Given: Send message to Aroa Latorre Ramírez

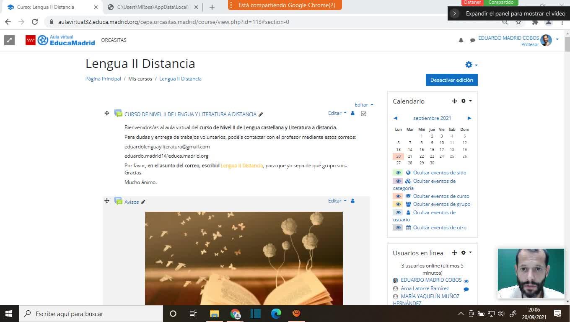Looking at the screenshot, I should click(x=466, y=289).
